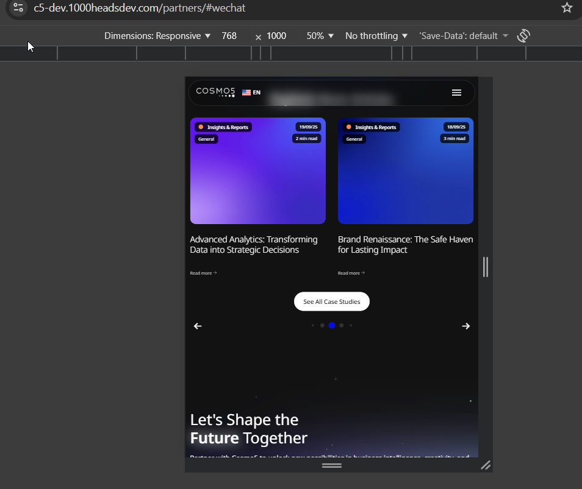Open site information icon beside URL
This screenshot has height=489, width=582.
(x=18, y=7)
